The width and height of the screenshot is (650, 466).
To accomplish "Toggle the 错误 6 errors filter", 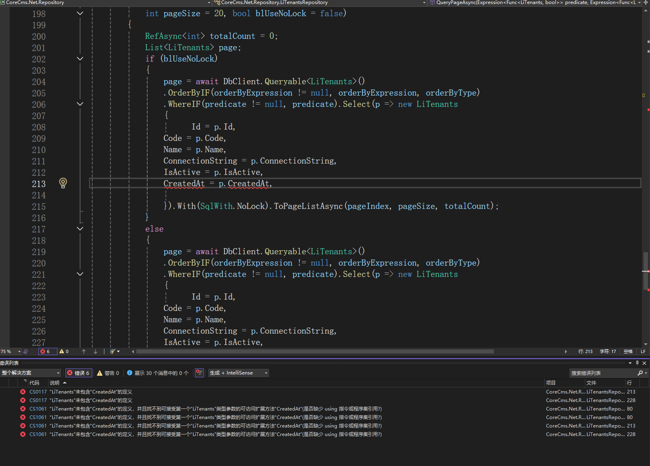I will pos(78,373).
